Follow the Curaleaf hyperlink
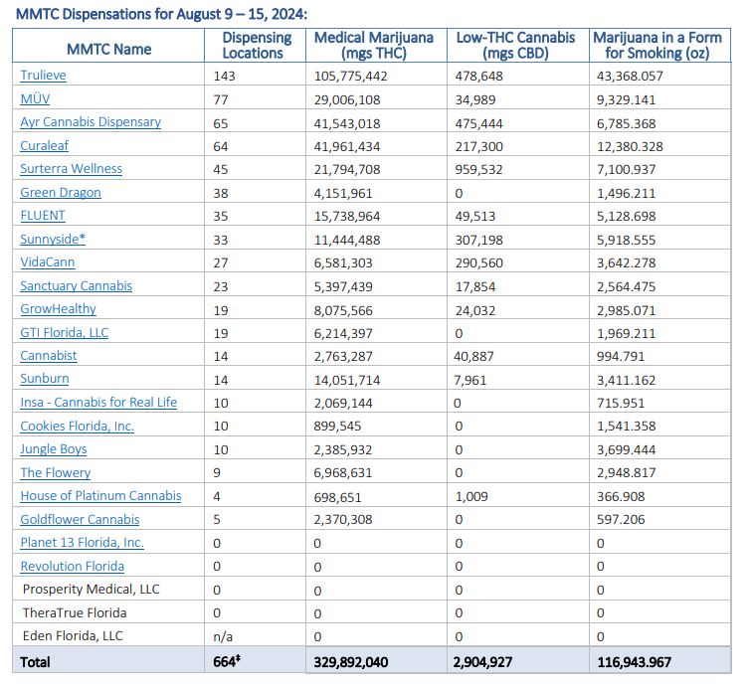This screenshot has height=689, width=748. (45, 145)
